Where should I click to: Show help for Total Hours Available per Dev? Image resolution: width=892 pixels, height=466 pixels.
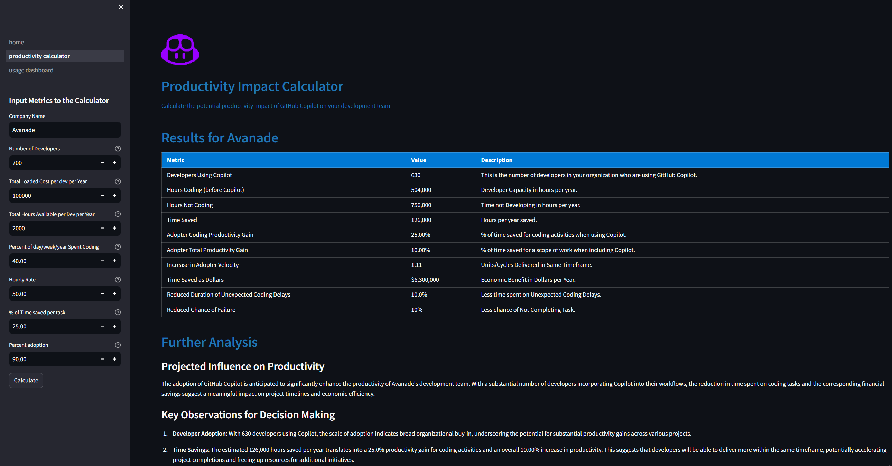pyautogui.click(x=118, y=214)
